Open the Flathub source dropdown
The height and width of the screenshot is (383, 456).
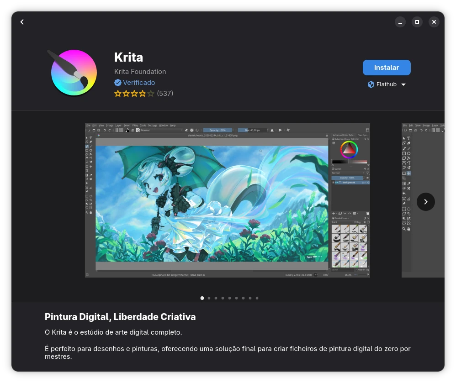(387, 84)
